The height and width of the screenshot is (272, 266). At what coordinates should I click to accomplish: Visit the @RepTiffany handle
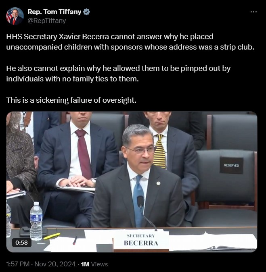click(47, 21)
